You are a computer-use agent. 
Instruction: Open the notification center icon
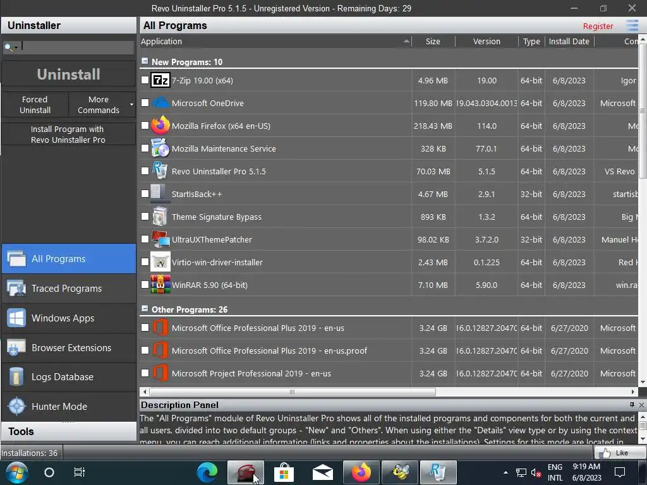(x=620, y=472)
